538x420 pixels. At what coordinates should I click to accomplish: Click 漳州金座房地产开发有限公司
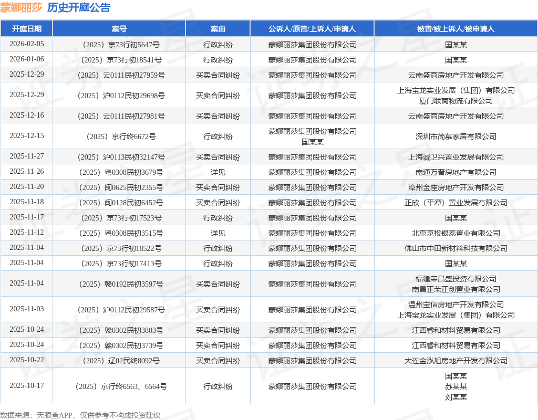pos(456,187)
